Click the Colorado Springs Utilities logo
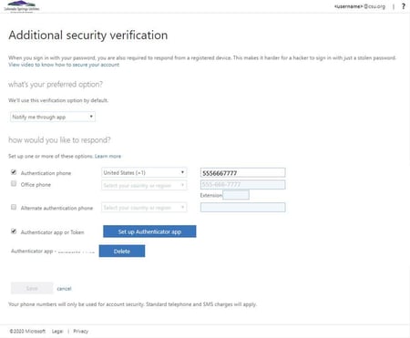This screenshot has width=410, height=338. click(x=21, y=6)
